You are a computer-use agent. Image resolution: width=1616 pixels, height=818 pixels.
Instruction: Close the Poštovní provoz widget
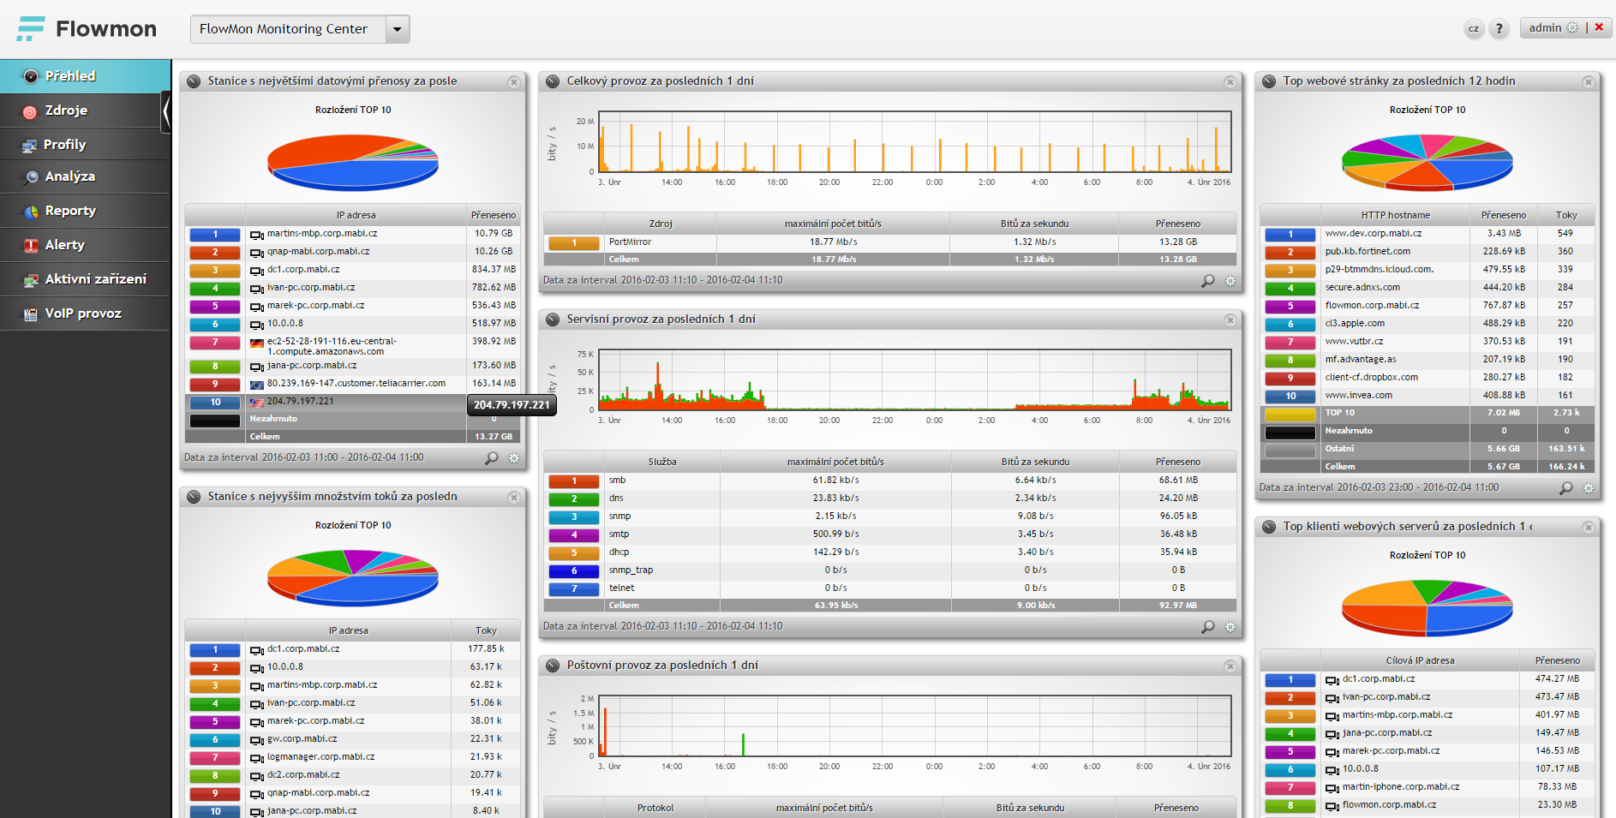click(1230, 666)
